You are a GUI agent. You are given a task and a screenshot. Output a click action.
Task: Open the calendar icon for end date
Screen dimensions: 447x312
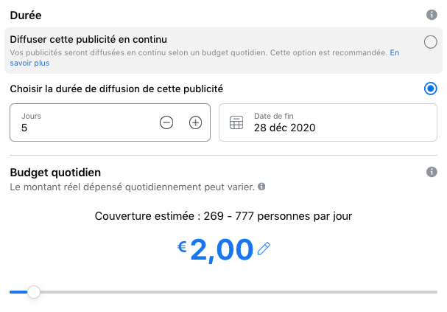click(x=236, y=122)
